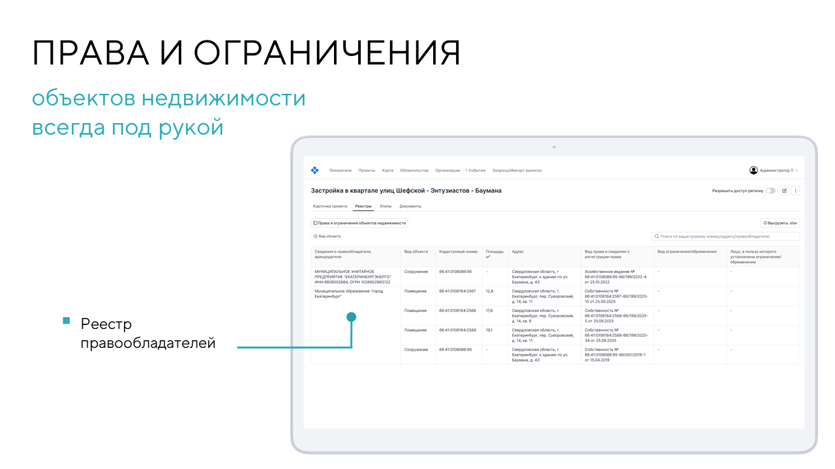Open the Карта menu item
Image resolution: width=835 pixels, height=469 pixels.
click(387, 171)
